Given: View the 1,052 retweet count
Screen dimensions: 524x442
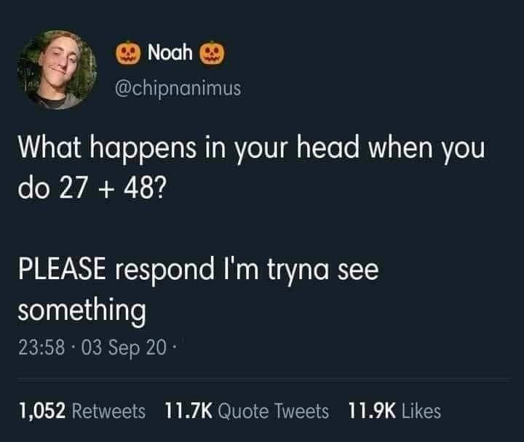Looking at the screenshot, I should click(x=41, y=411).
